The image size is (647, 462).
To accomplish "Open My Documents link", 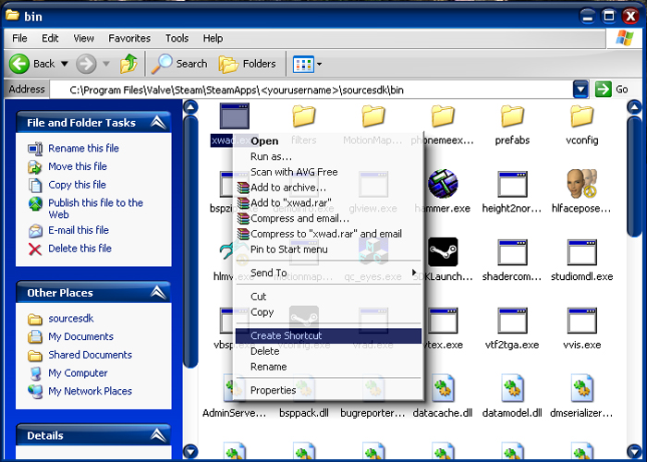I will pos(80,337).
